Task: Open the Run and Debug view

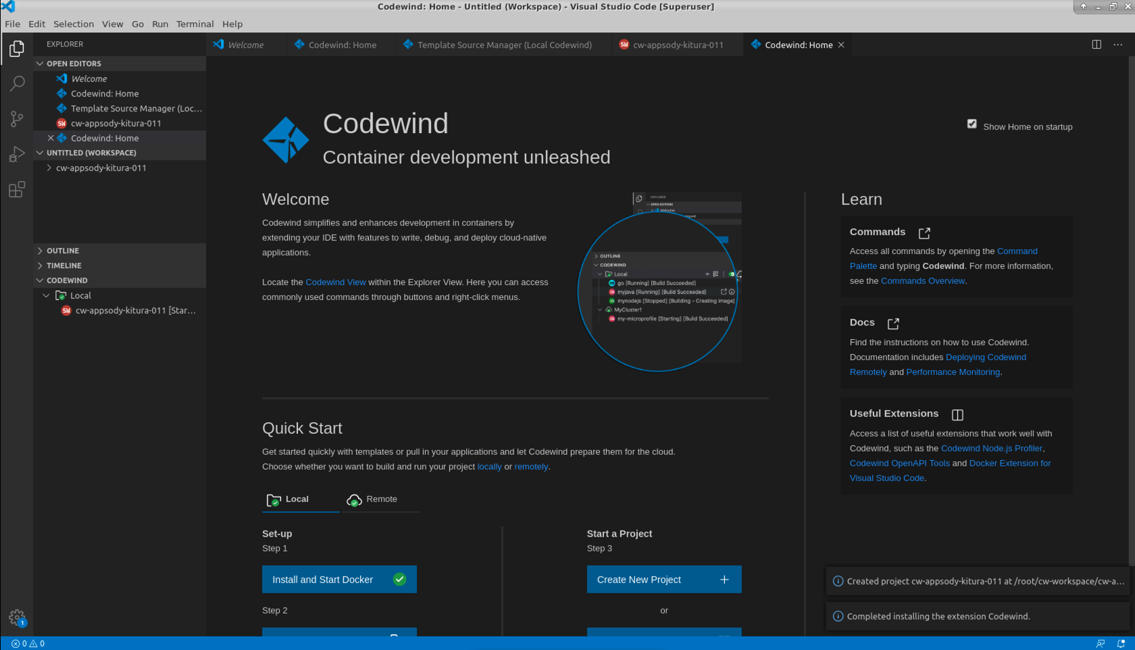Action: [16, 154]
